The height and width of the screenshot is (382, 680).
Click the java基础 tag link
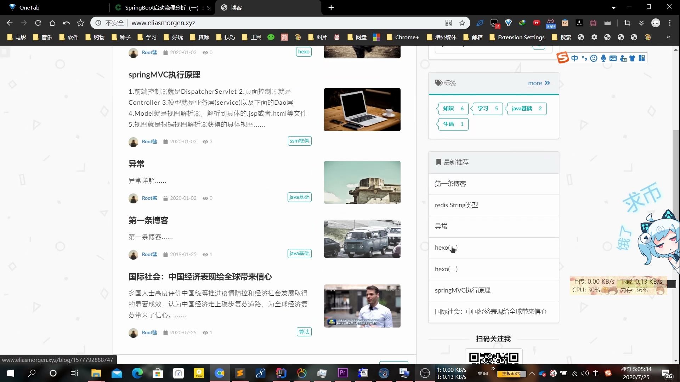click(x=299, y=197)
